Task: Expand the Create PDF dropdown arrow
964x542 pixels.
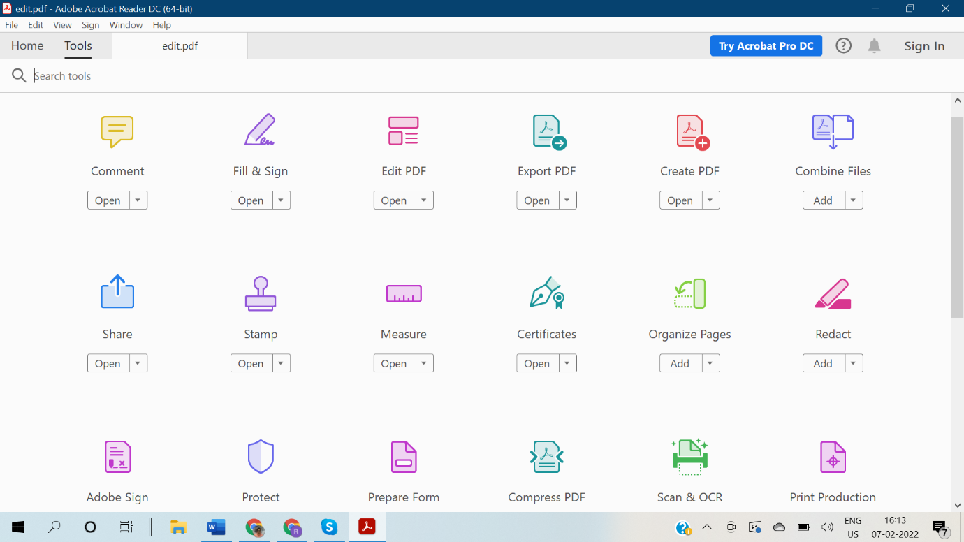Action: [x=710, y=200]
